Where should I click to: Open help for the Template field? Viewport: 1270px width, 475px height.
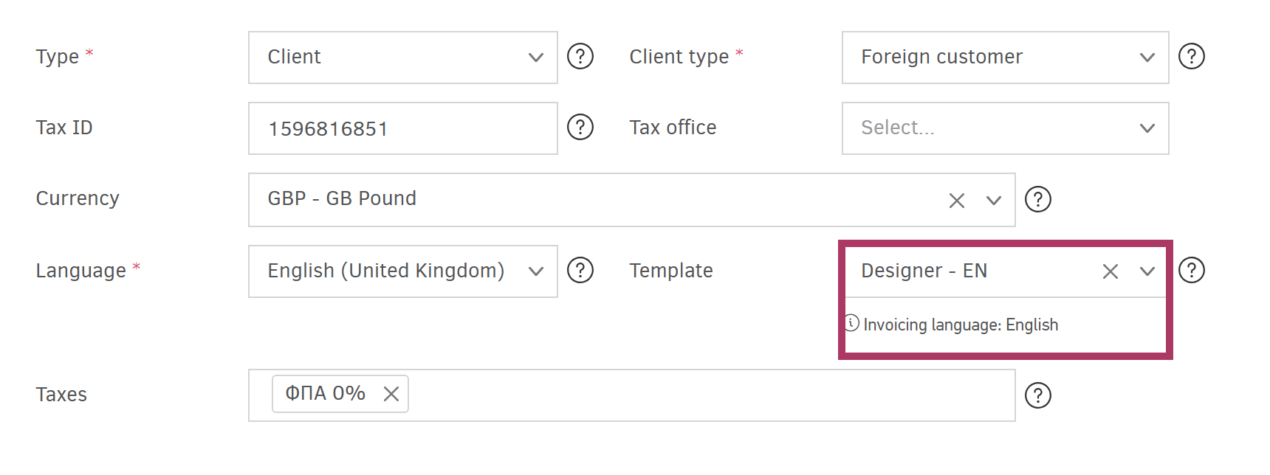(1192, 271)
